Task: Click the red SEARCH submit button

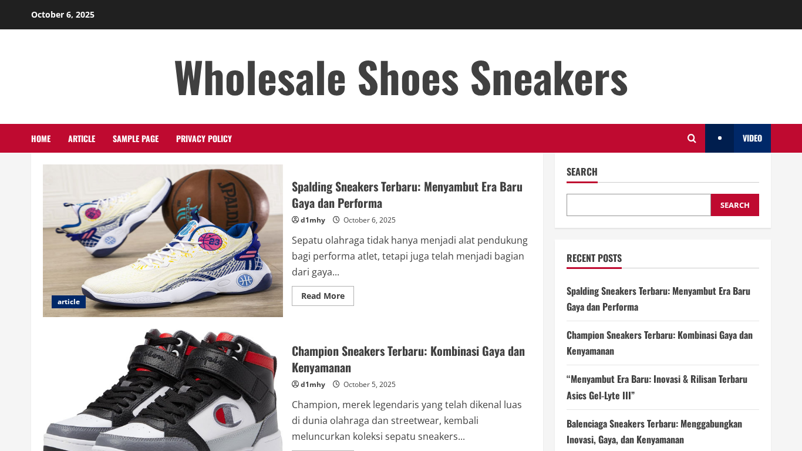Action: click(x=734, y=205)
